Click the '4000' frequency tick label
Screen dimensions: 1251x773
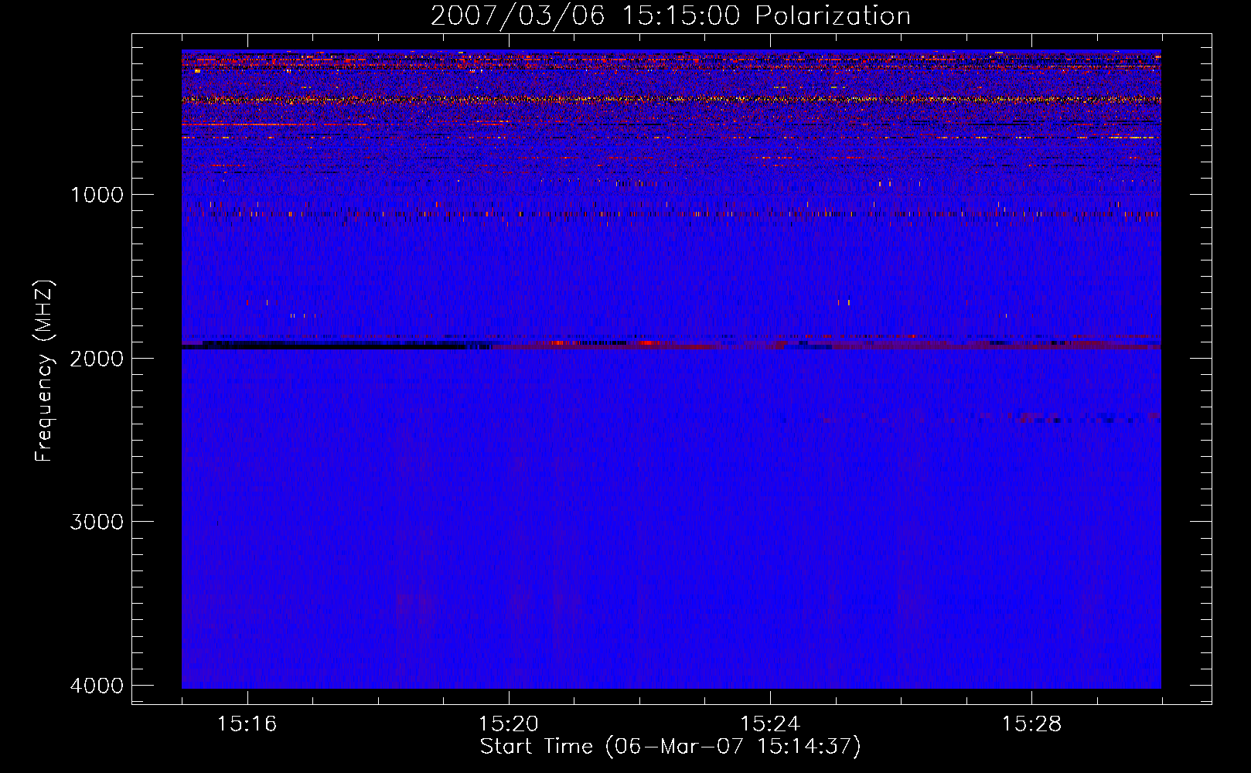pyautogui.click(x=97, y=686)
